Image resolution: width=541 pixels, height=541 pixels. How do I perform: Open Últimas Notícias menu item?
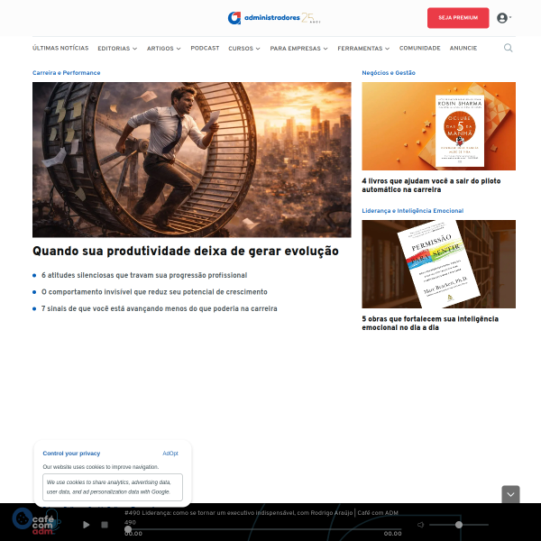coord(60,48)
